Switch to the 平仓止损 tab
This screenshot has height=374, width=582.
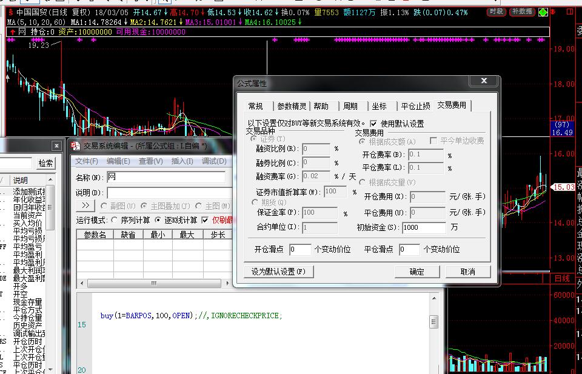pos(415,106)
